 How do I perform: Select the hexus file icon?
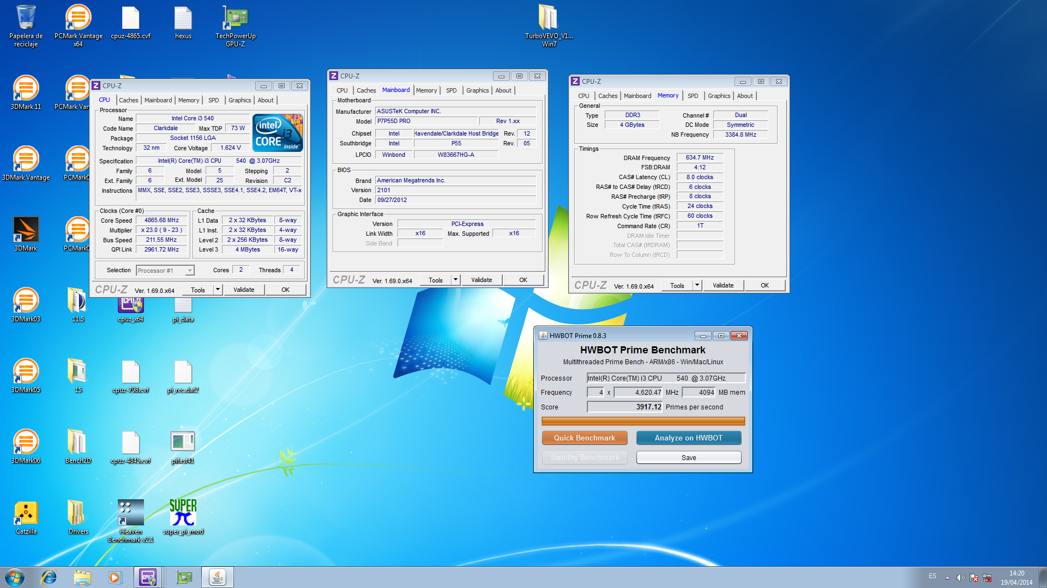(x=183, y=23)
